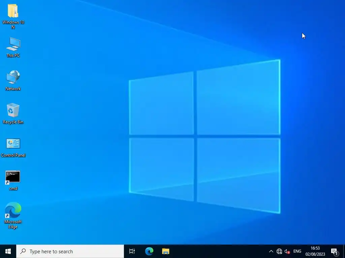
Task: Open Task View from the taskbar
Action: [x=132, y=251]
